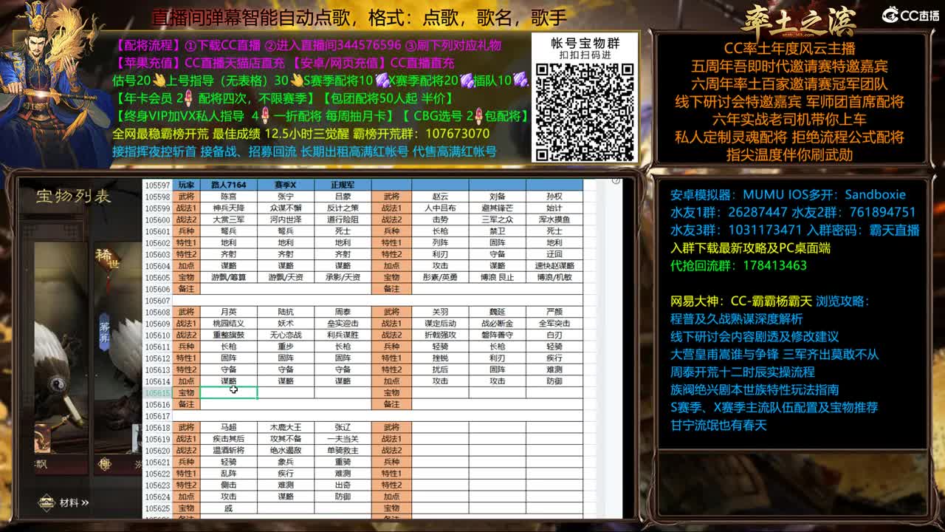Screen dimensions: 945x532
Task: Select the 赛季X header cell
Action: pyautogui.click(x=286, y=185)
